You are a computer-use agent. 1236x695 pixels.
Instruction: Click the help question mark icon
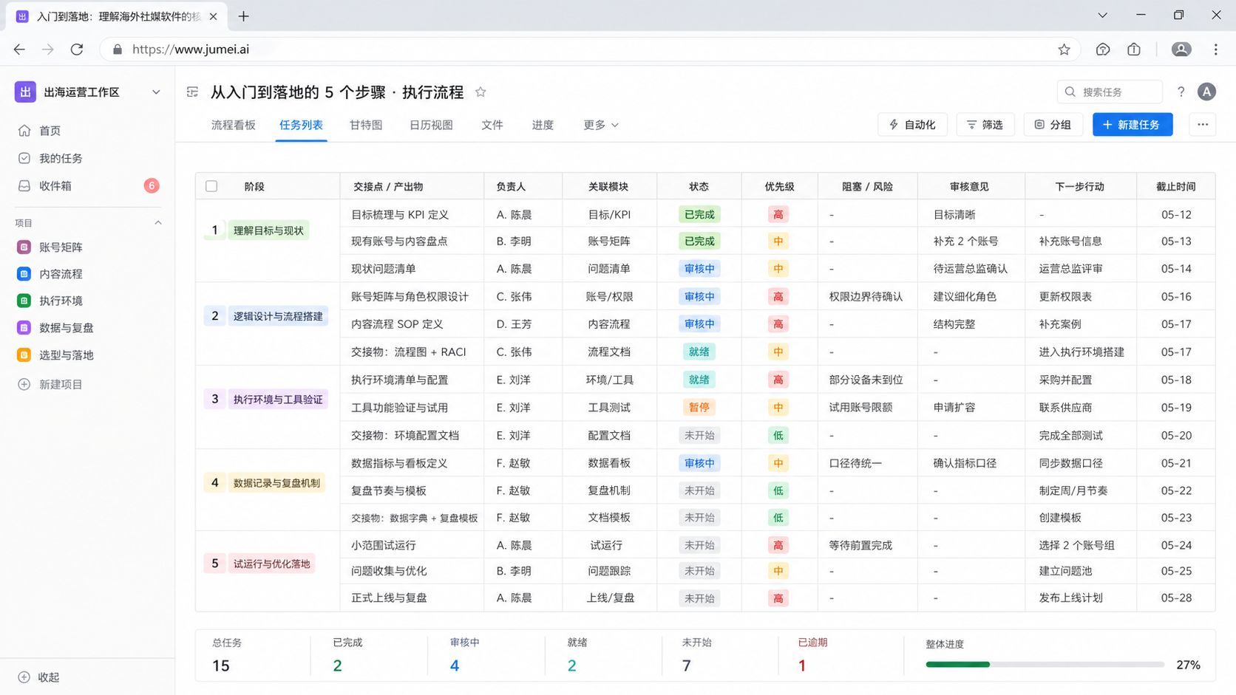[x=1181, y=92]
